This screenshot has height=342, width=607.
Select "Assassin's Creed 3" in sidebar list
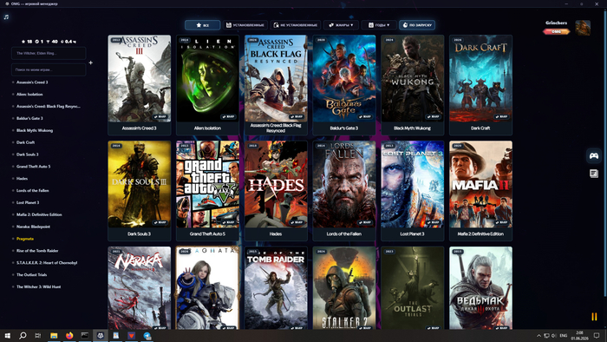32,82
